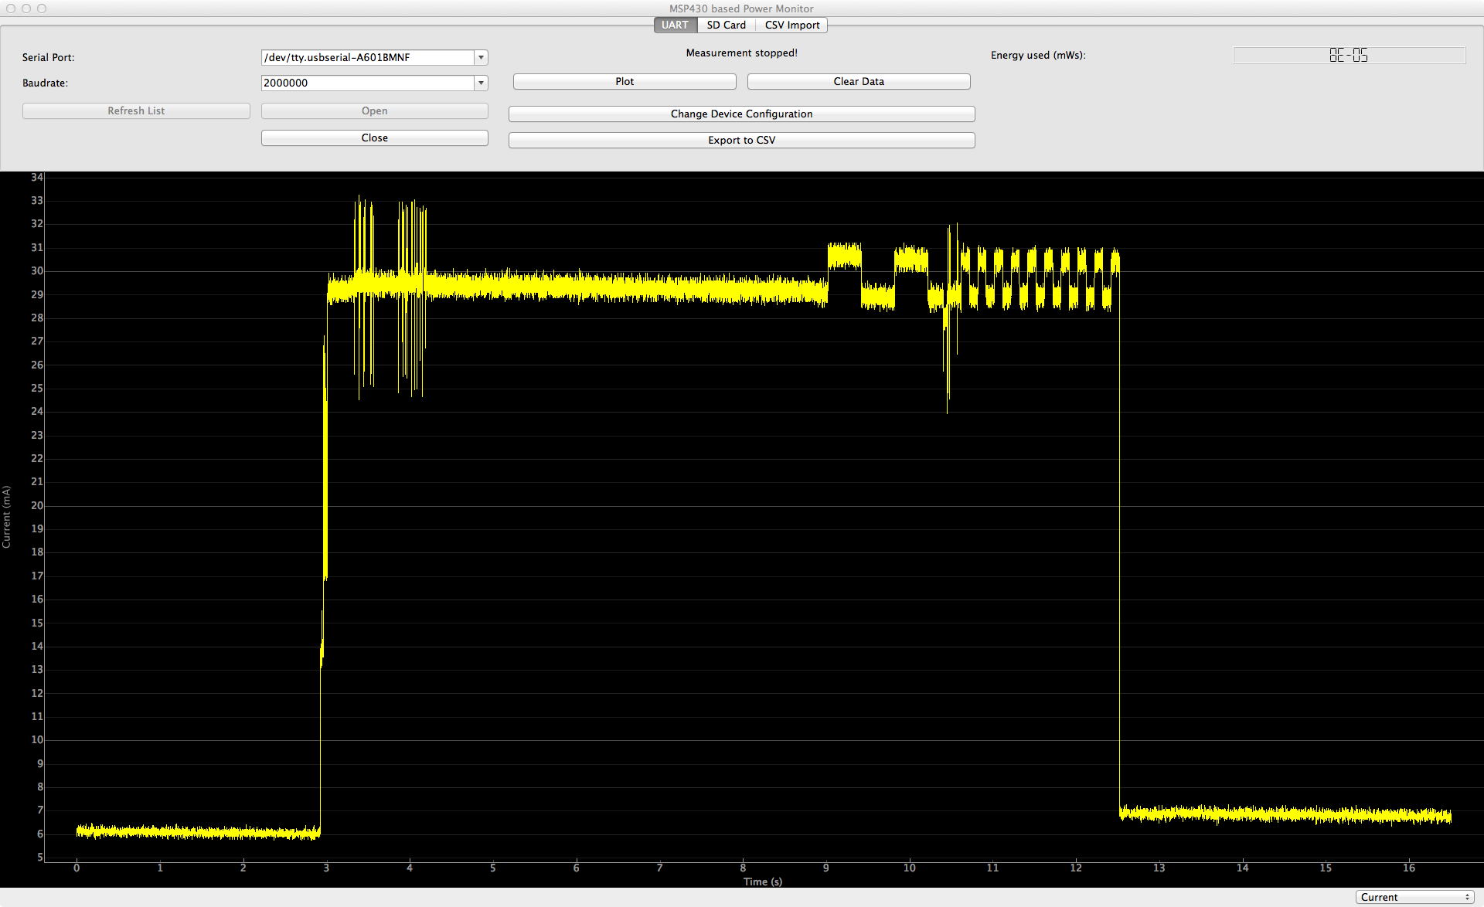Expand the Serial Port dropdown arrow
Image resolution: width=1484 pixels, height=907 pixels.
[x=481, y=57]
